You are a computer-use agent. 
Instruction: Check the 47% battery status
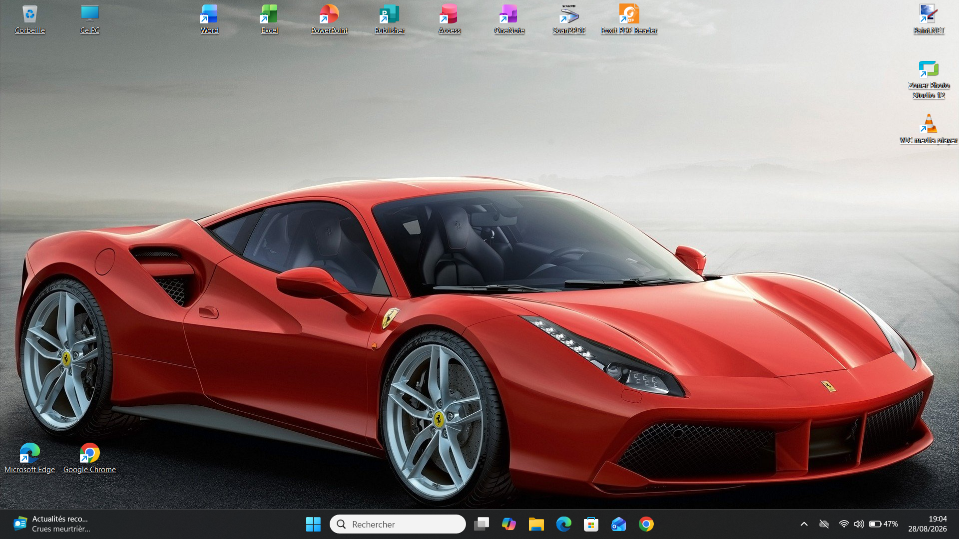pos(883,524)
